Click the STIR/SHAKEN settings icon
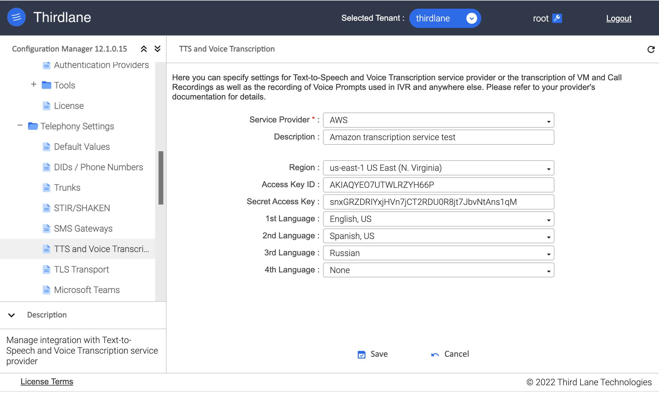This screenshot has height=393, width=659. click(47, 207)
